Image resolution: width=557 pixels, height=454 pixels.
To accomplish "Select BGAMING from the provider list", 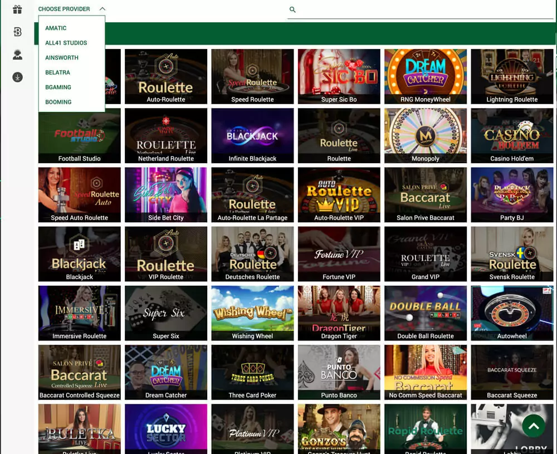I will (x=57, y=87).
